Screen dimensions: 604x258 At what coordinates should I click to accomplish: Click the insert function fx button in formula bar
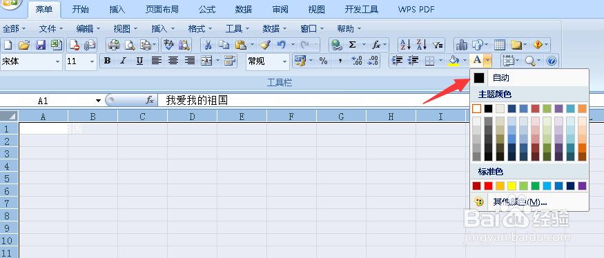[150, 101]
